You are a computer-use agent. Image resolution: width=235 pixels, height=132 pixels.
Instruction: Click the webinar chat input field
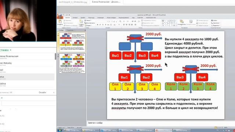pyautogui.click(x=29, y=103)
